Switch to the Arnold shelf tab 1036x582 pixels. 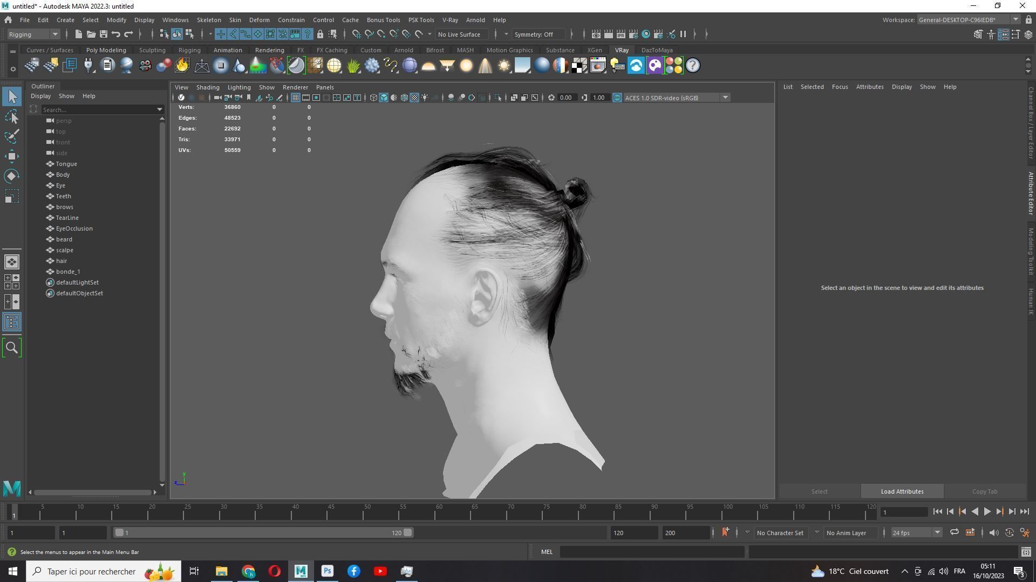click(403, 50)
